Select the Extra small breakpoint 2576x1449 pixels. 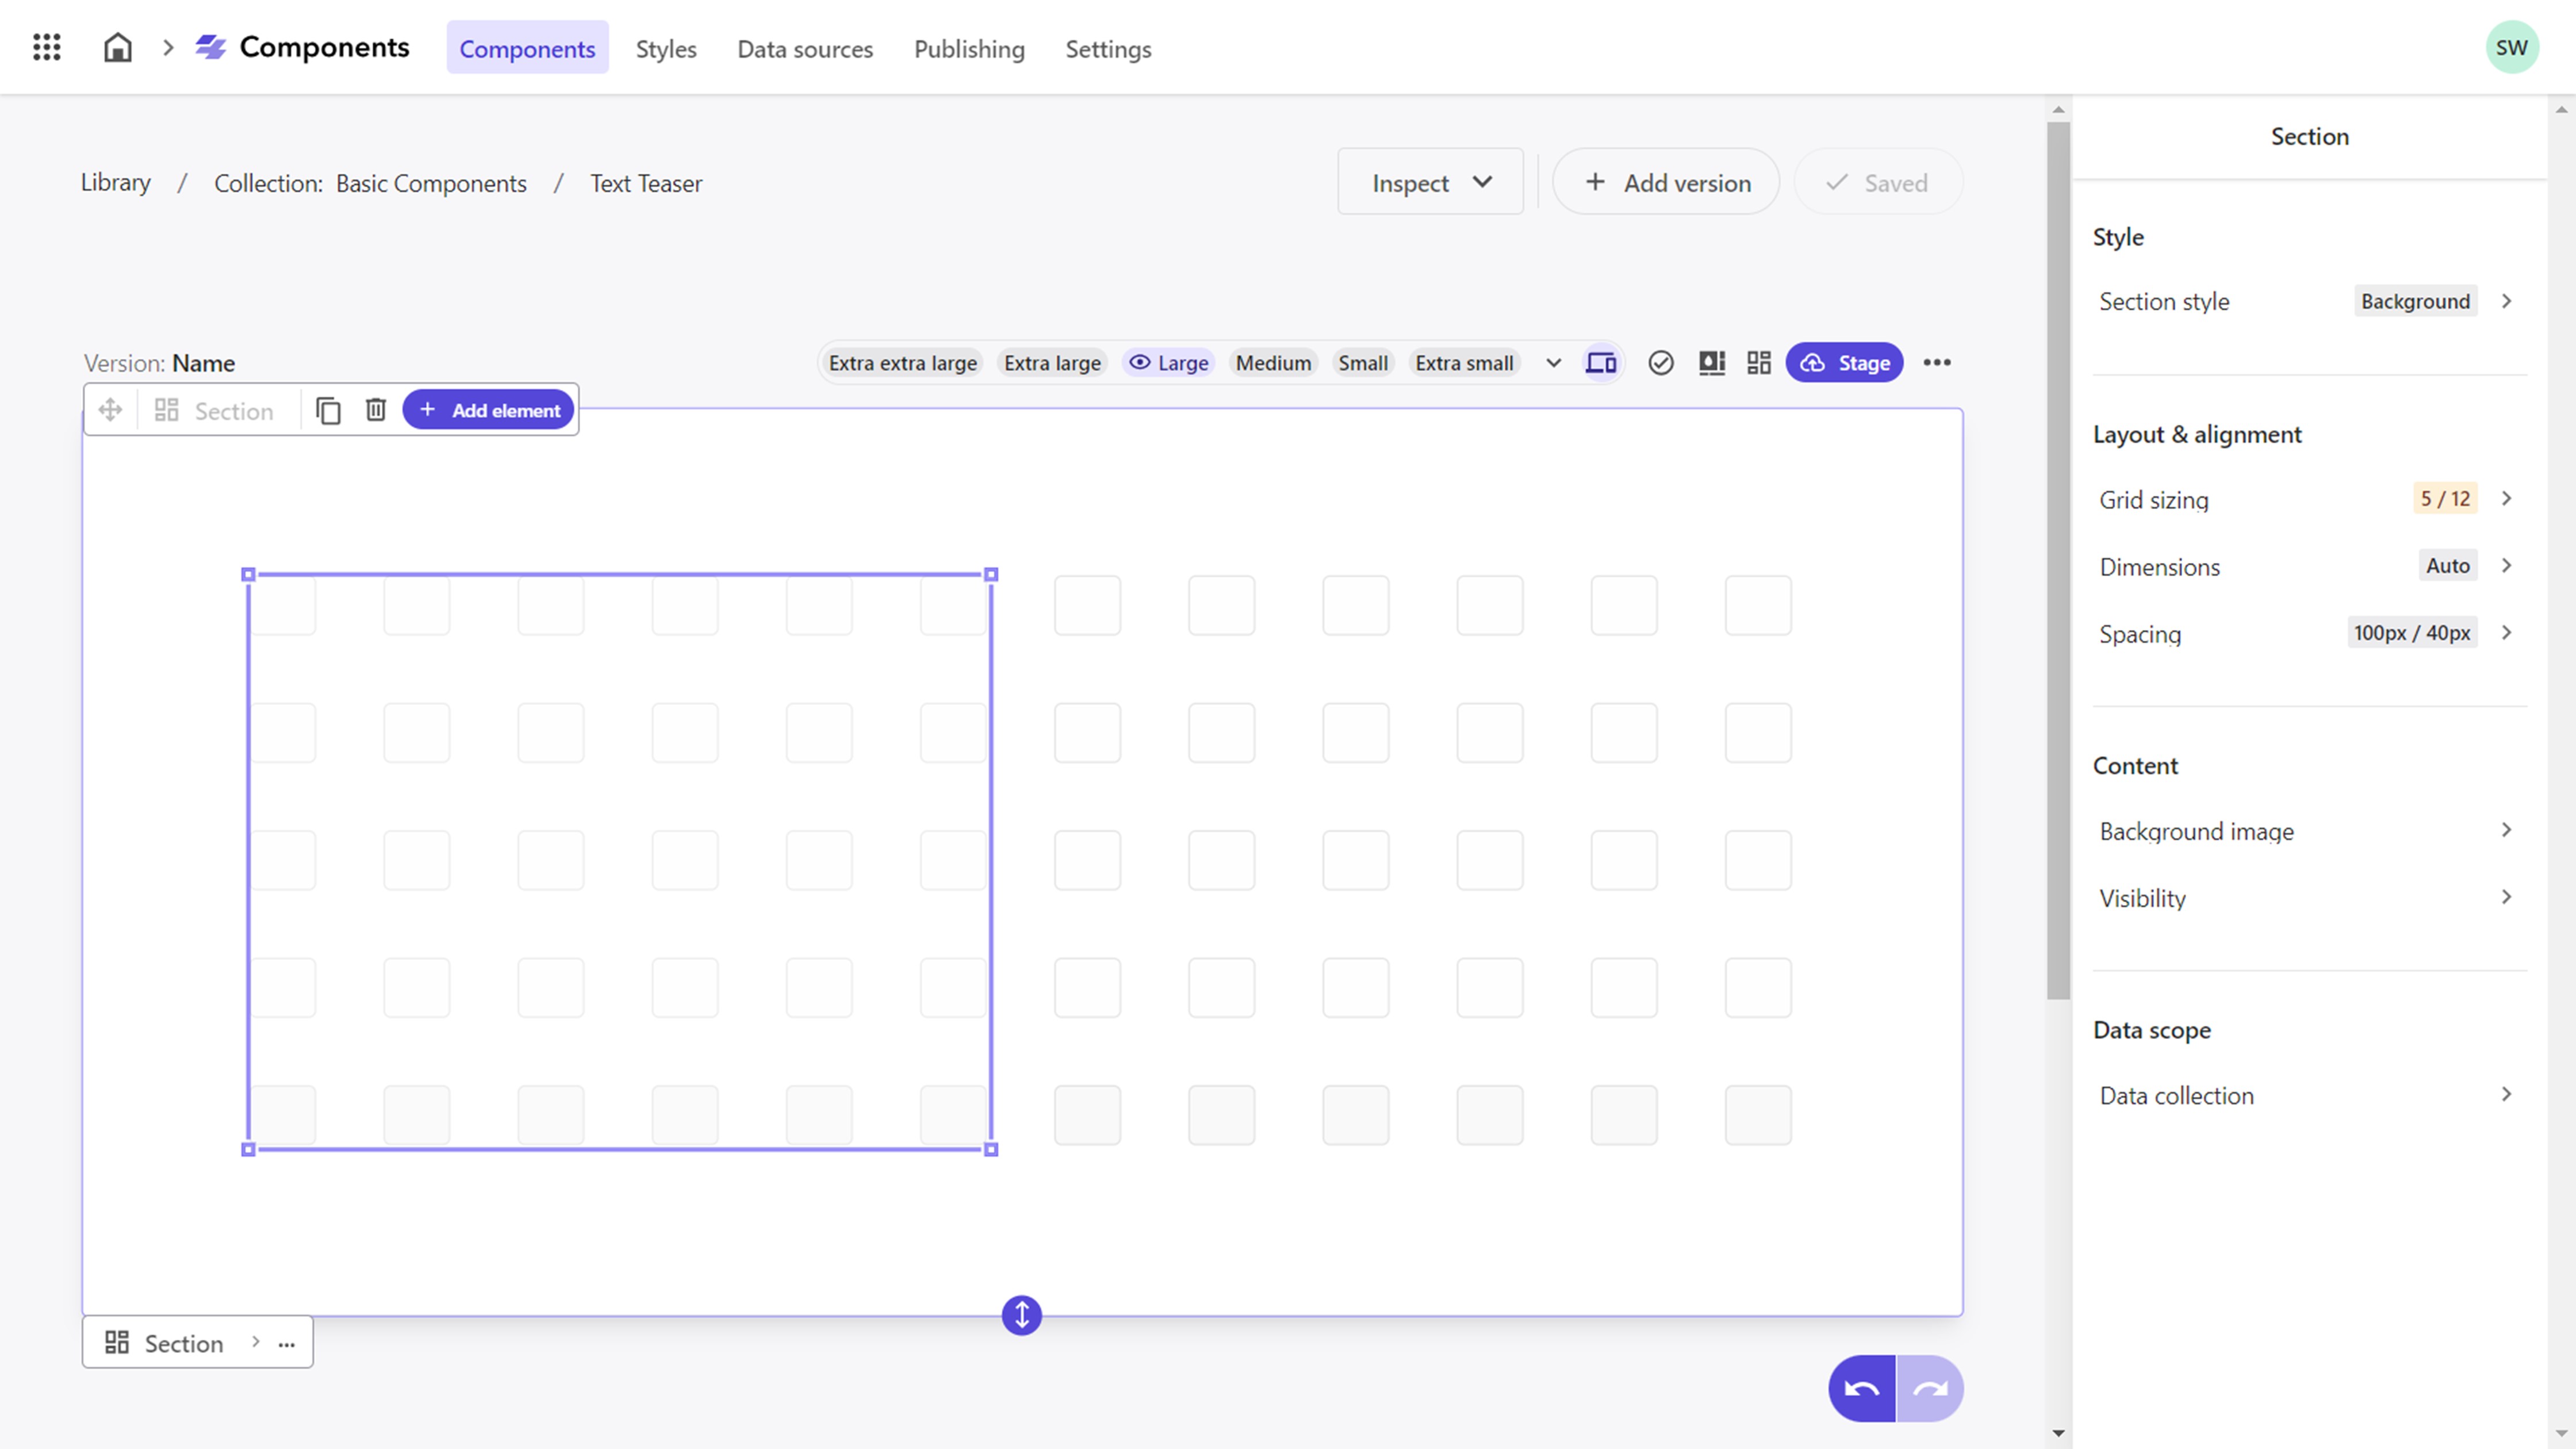coord(1464,362)
